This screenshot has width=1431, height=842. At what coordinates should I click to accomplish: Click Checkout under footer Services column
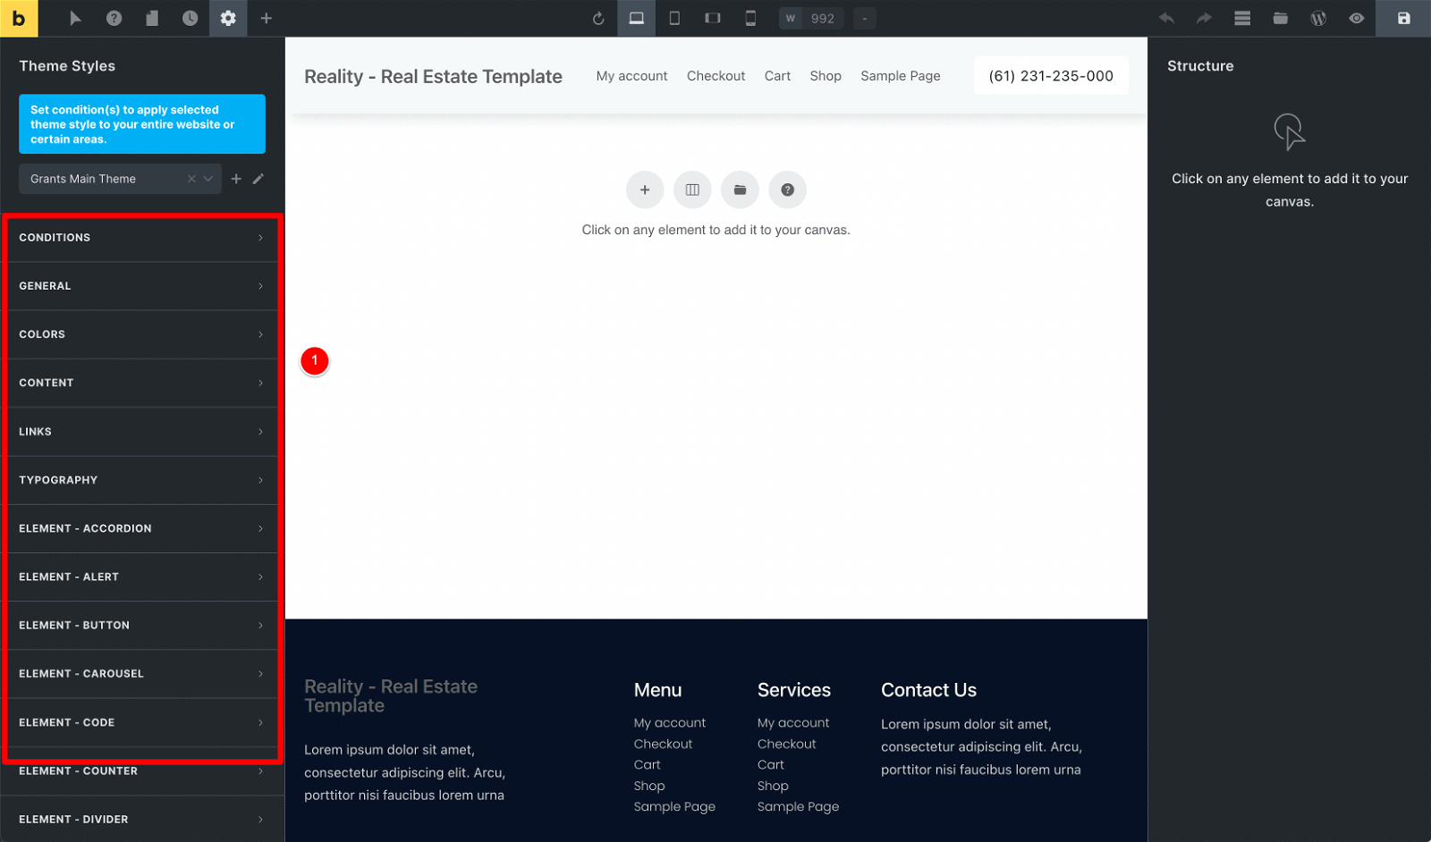786,744
